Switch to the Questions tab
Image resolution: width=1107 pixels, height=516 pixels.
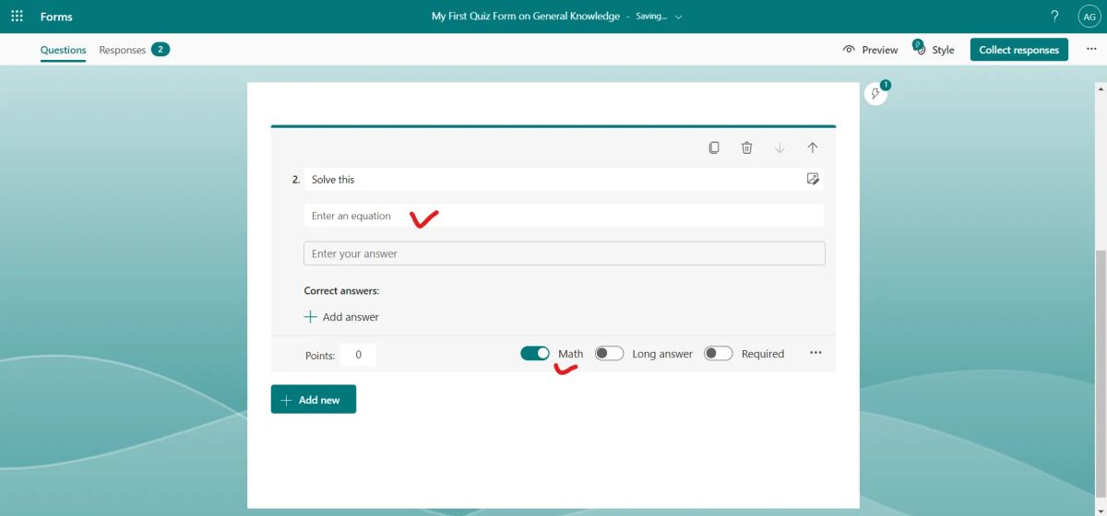point(63,50)
